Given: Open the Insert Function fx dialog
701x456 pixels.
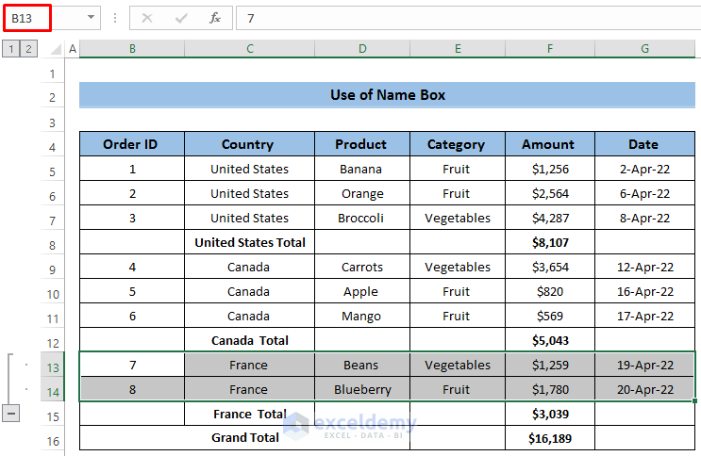Looking at the screenshot, I should coord(214,18).
